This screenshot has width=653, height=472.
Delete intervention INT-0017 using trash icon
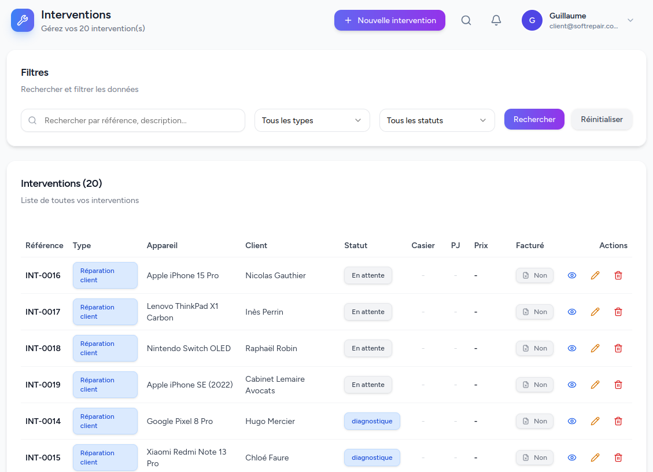618,312
